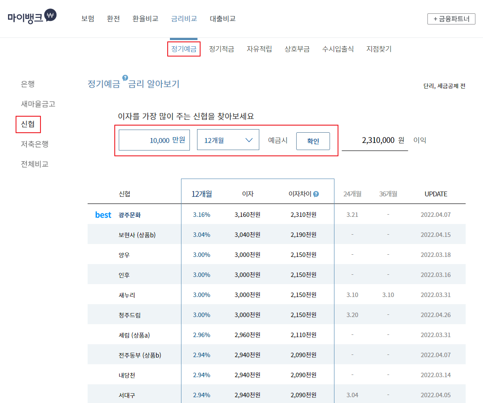The width and height of the screenshot is (483, 403).
Task: Click the 단리, 세금공제 전 note
Action: 444,86
